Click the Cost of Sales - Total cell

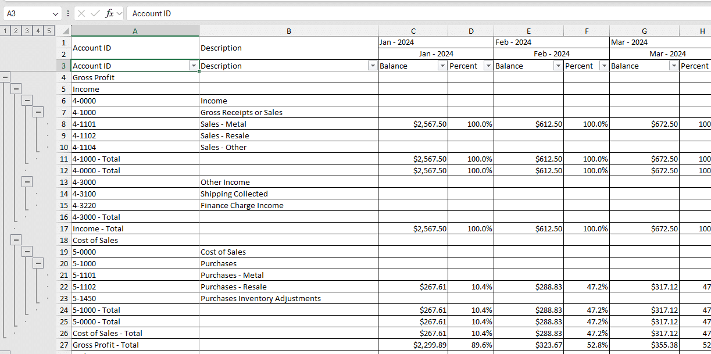tap(135, 333)
